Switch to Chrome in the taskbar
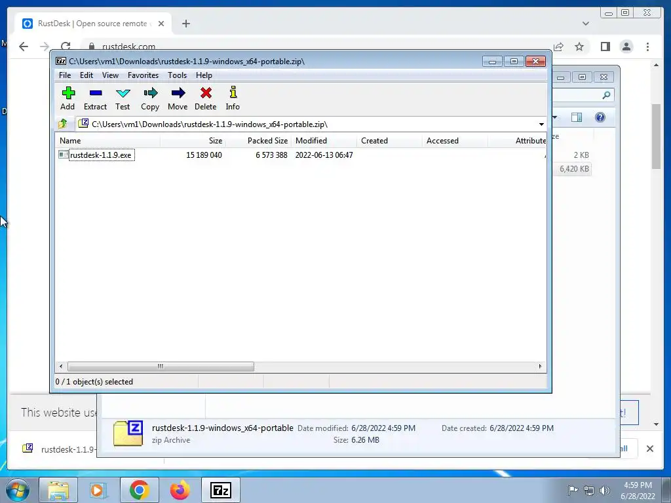Screen dimensions: 671x503 pos(139,490)
